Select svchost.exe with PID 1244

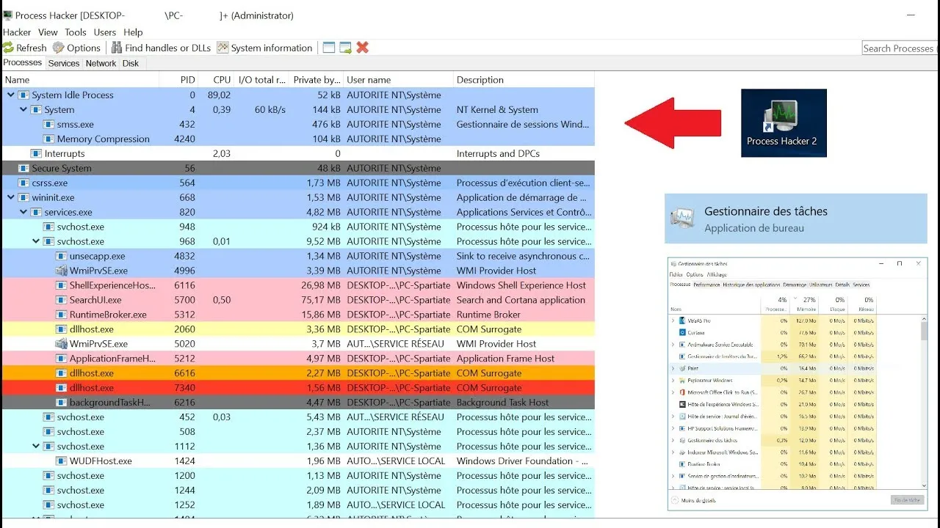[297, 491]
